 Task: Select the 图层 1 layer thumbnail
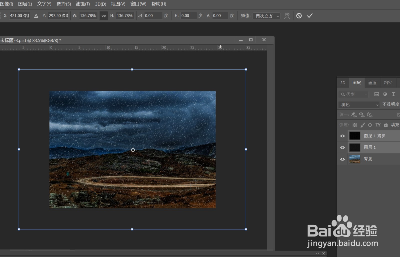click(354, 147)
